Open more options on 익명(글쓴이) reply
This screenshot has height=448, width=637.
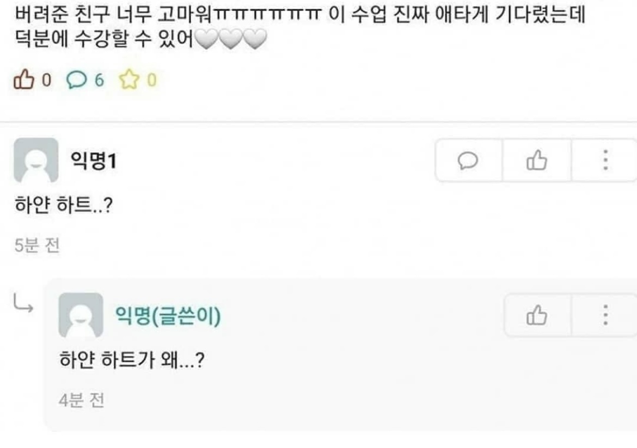pos(605,315)
